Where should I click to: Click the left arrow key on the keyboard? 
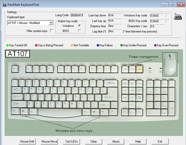(125, 112)
